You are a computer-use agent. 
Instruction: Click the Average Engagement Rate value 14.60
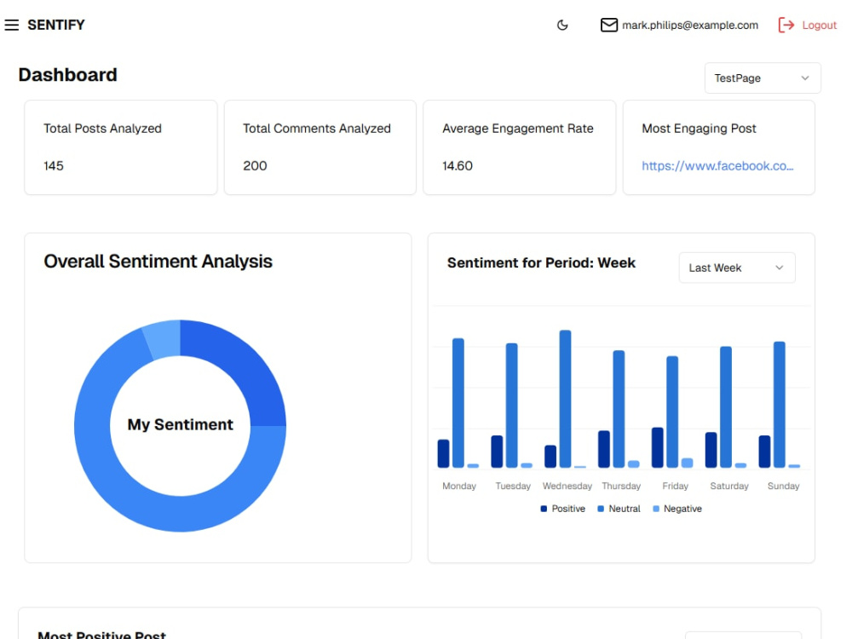pos(458,166)
